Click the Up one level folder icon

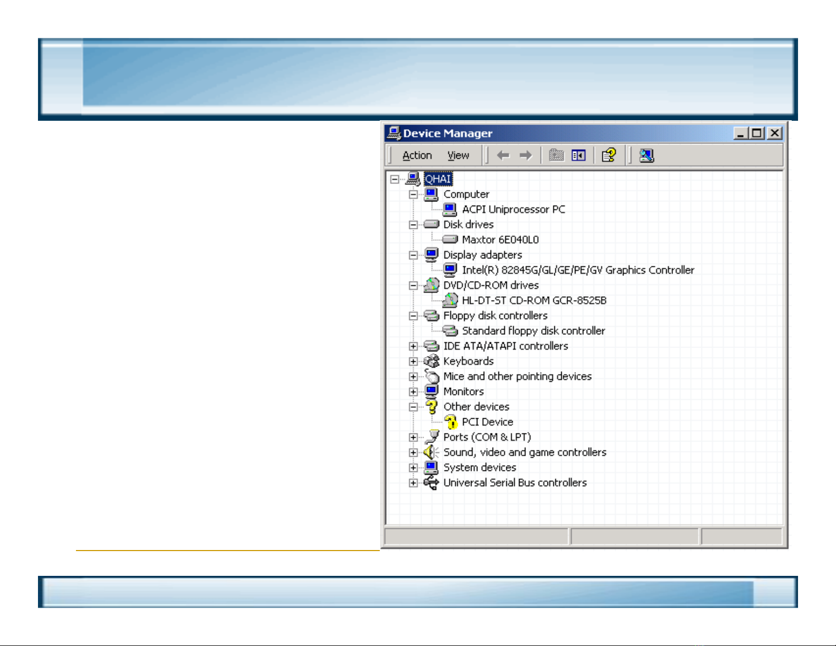coord(556,156)
